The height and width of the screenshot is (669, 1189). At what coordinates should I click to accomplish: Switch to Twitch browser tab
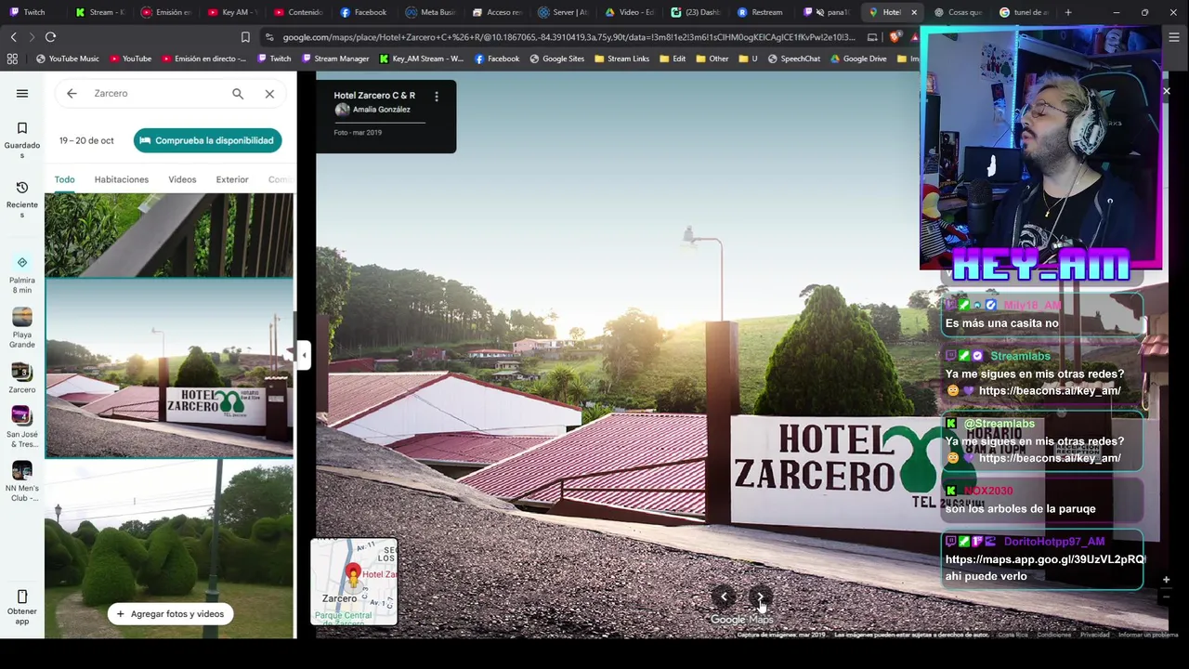click(x=33, y=12)
